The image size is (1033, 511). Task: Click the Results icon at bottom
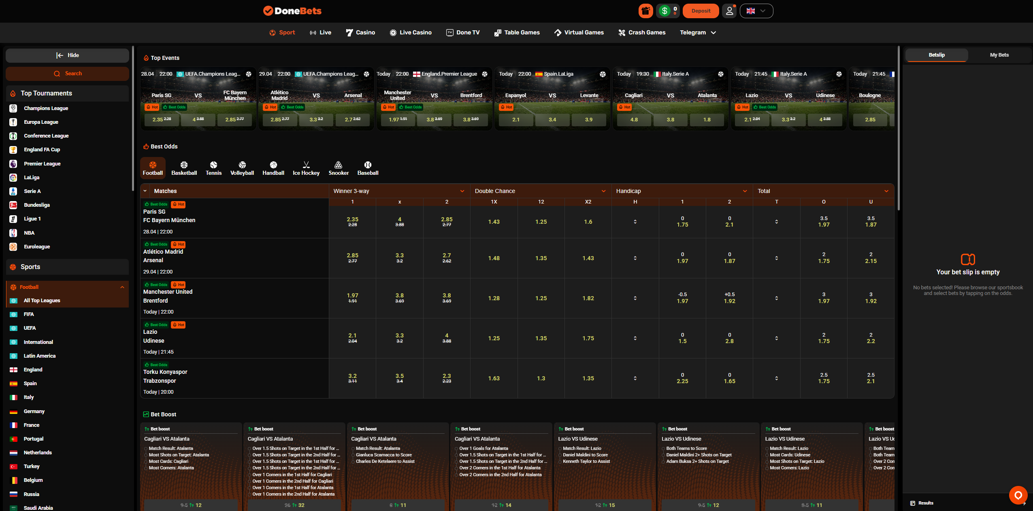(913, 503)
